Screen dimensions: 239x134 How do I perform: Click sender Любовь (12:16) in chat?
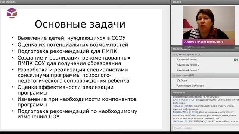click(x=183, y=121)
